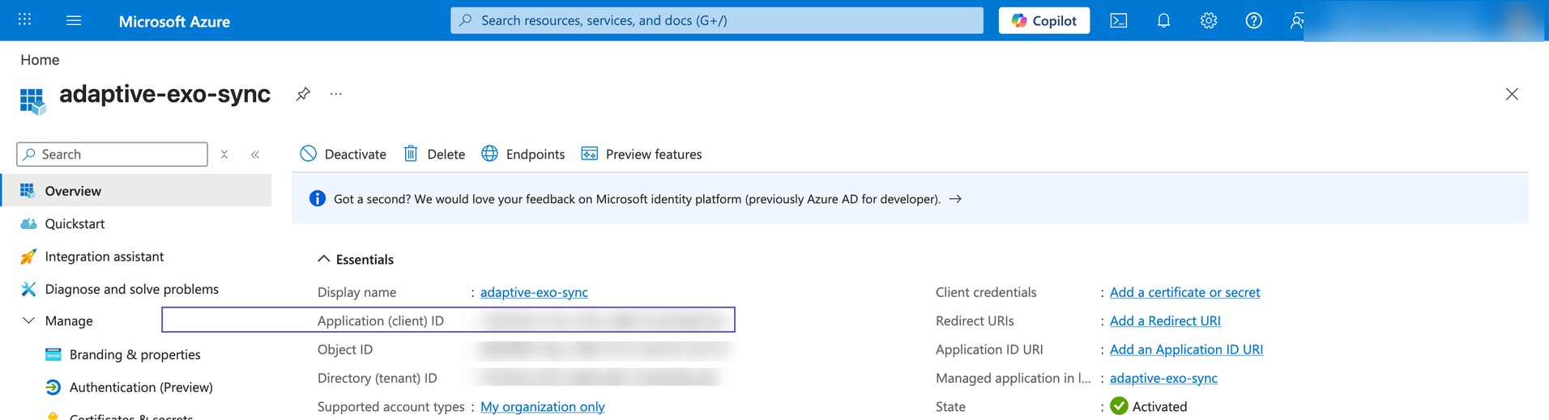1549x420 pixels.
Task: Click the Activated state text
Action: (1159, 406)
